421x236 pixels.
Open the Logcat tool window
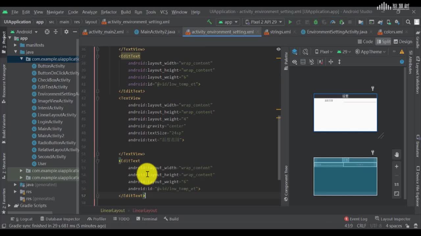(22, 219)
